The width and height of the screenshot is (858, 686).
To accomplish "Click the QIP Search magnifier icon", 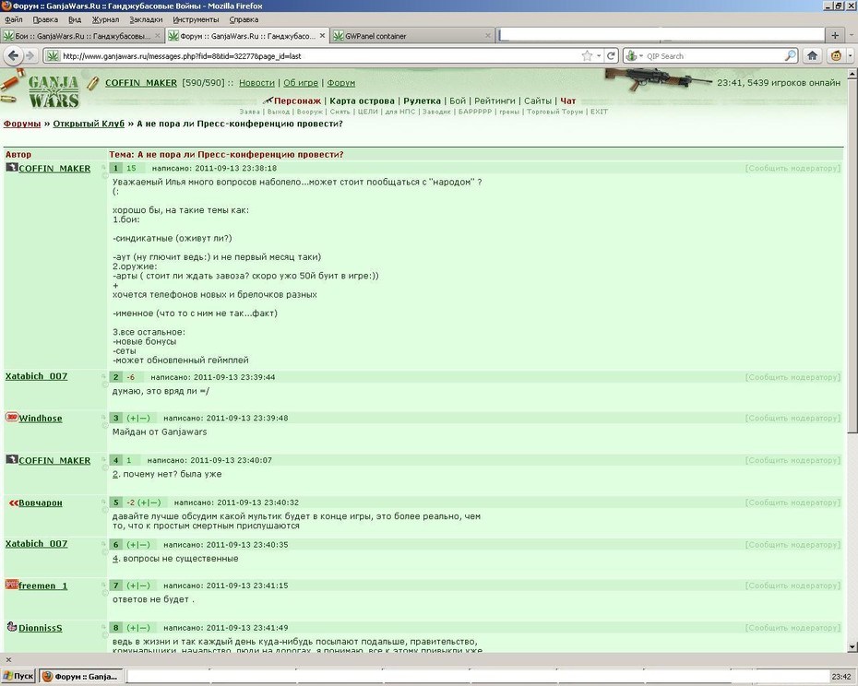I will click(x=790, y=56).
